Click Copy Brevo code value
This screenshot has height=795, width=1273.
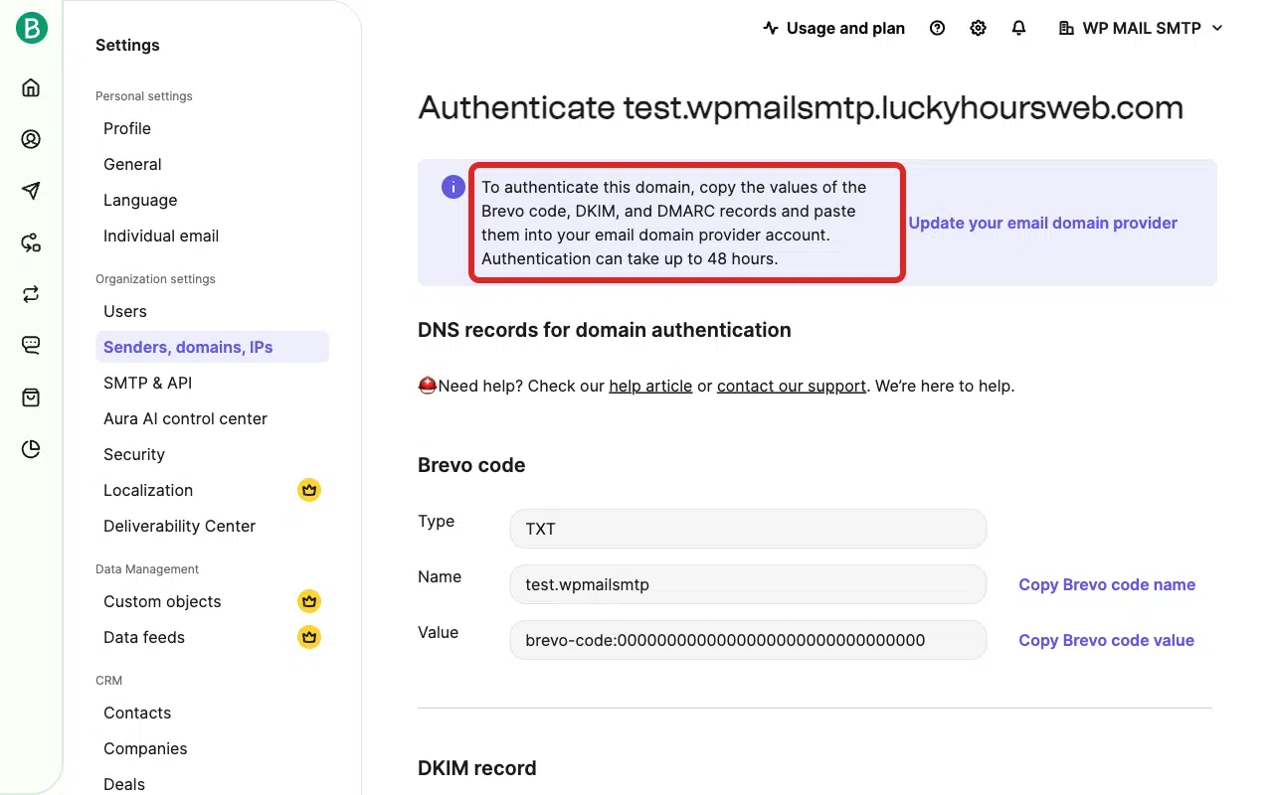click(1106, 640)
